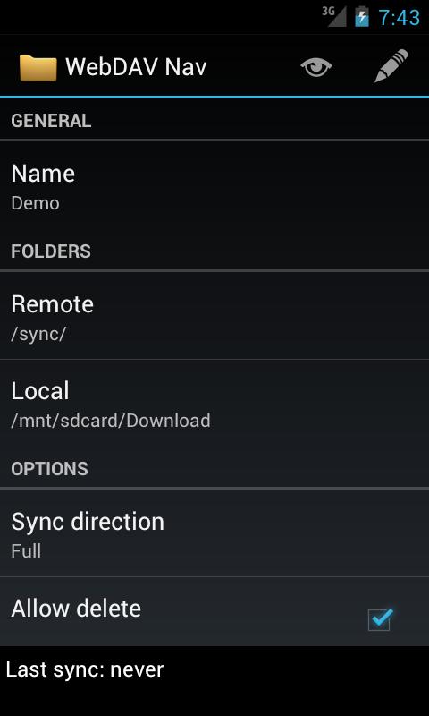Tap the WebDAV Nav title
429x716 pixels.
click(x=136, y=67)
